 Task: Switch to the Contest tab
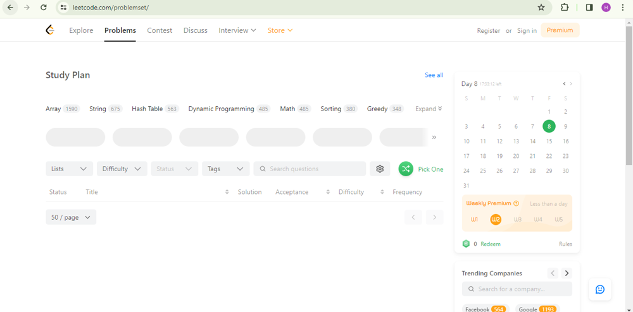click(160, 30)
